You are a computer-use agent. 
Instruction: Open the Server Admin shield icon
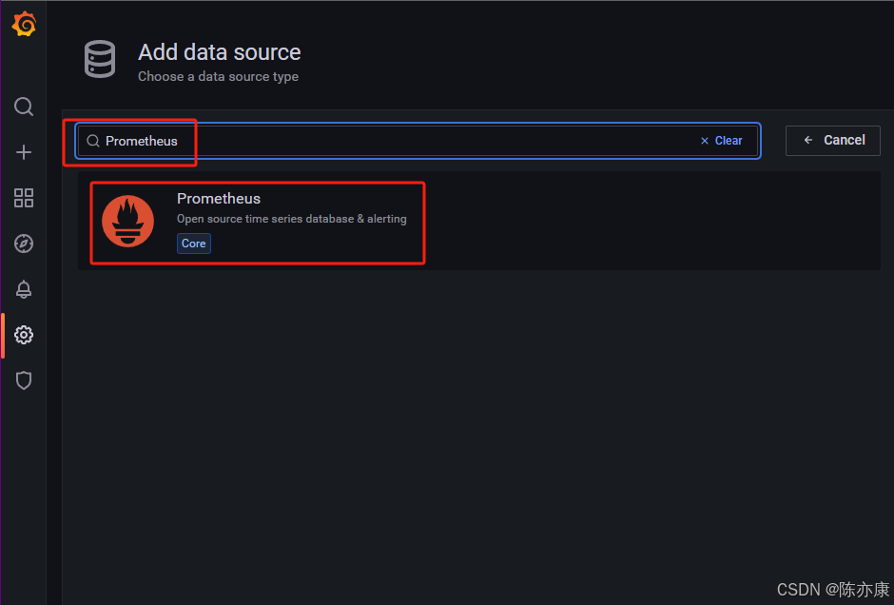tap(24, 381)
